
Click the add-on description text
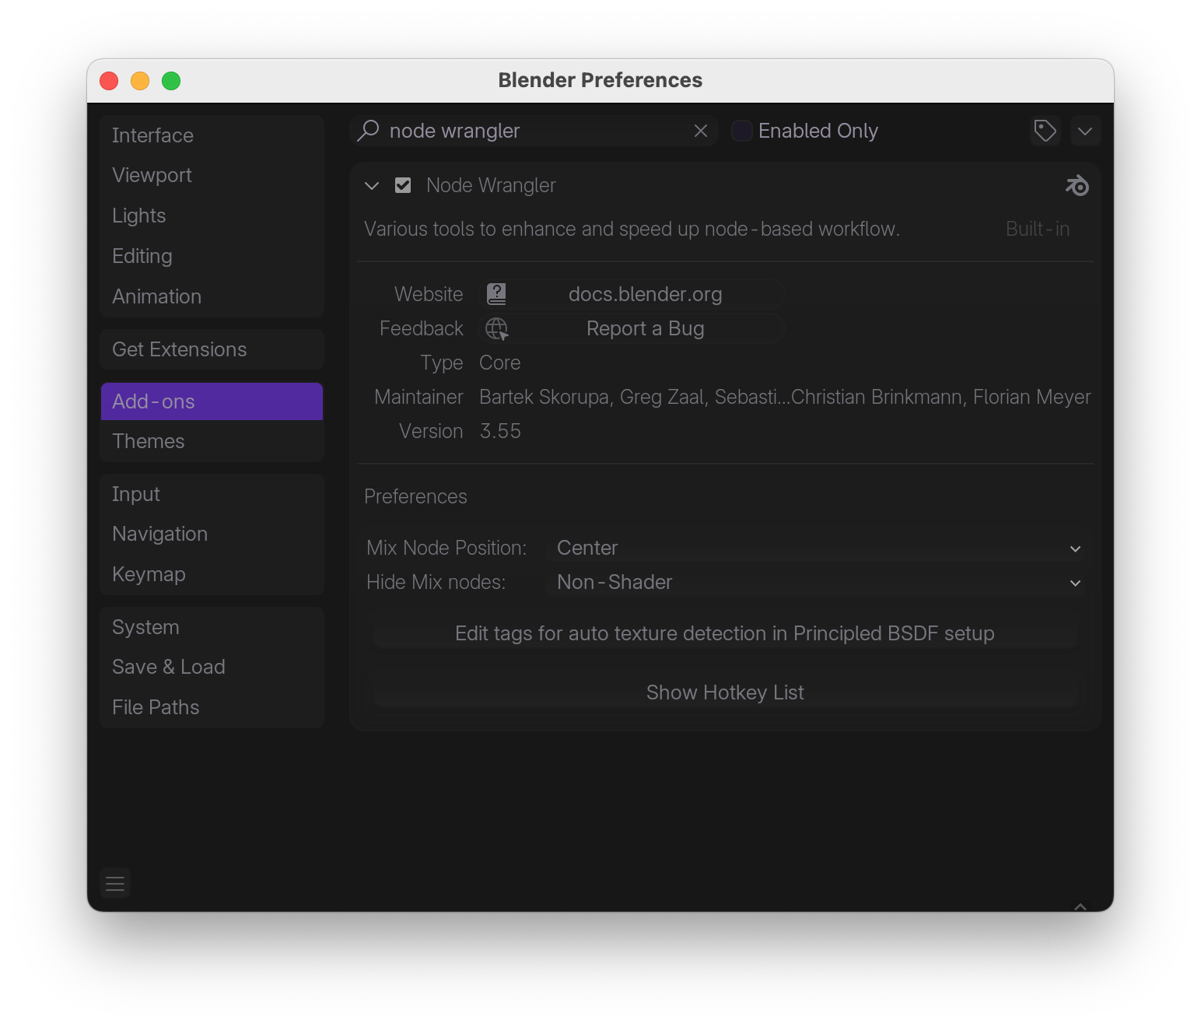click(632, 229)
